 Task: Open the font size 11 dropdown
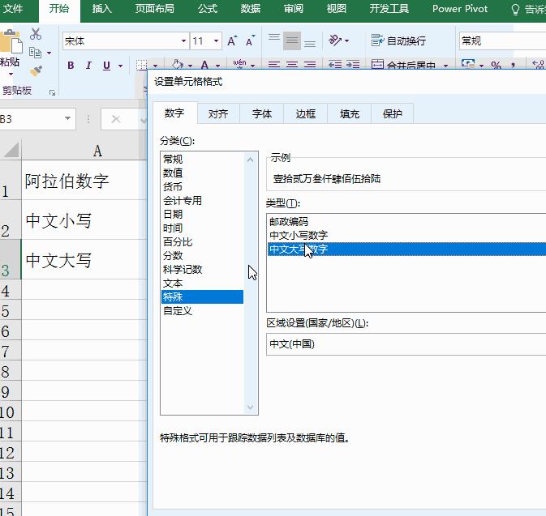216,41
